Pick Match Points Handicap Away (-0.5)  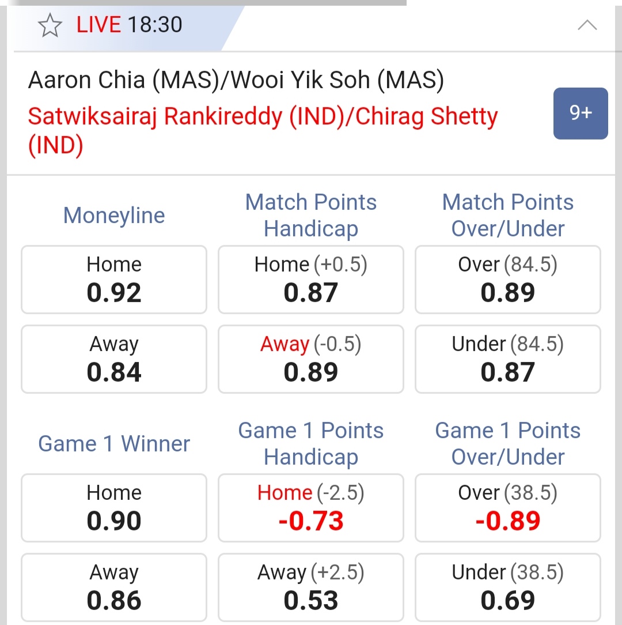pyautogui.click(x=311, y=359)
